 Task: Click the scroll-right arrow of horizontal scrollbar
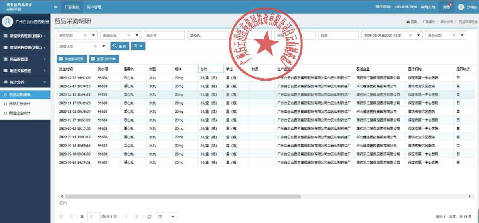[469, 196]
